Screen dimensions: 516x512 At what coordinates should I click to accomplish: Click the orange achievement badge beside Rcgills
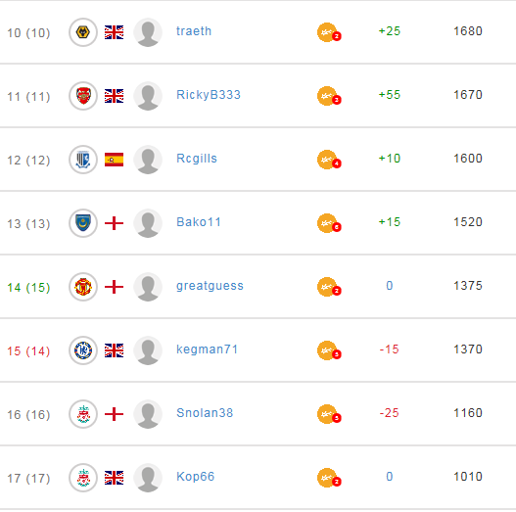[329, 160]
